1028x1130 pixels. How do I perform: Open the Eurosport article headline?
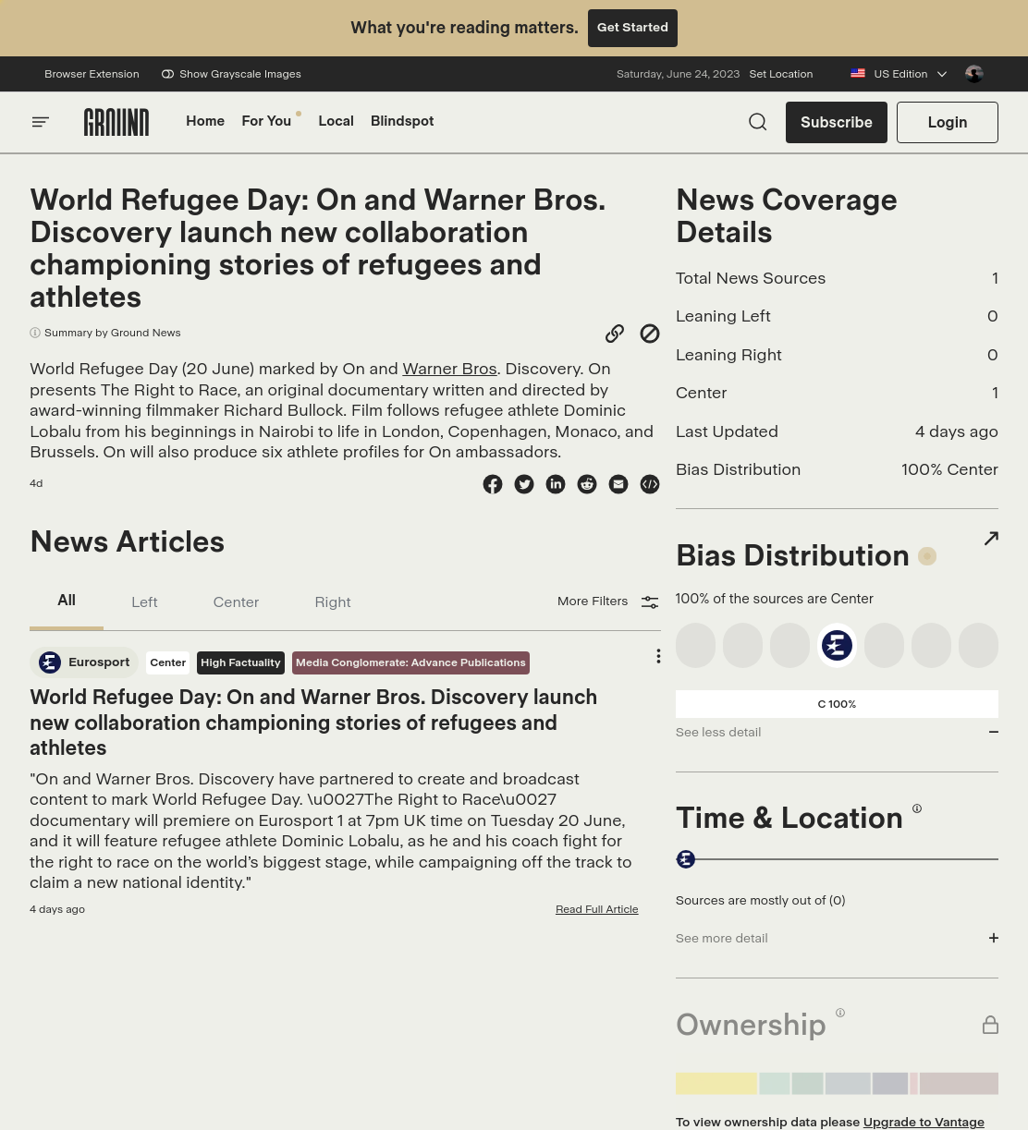point(313,723)
